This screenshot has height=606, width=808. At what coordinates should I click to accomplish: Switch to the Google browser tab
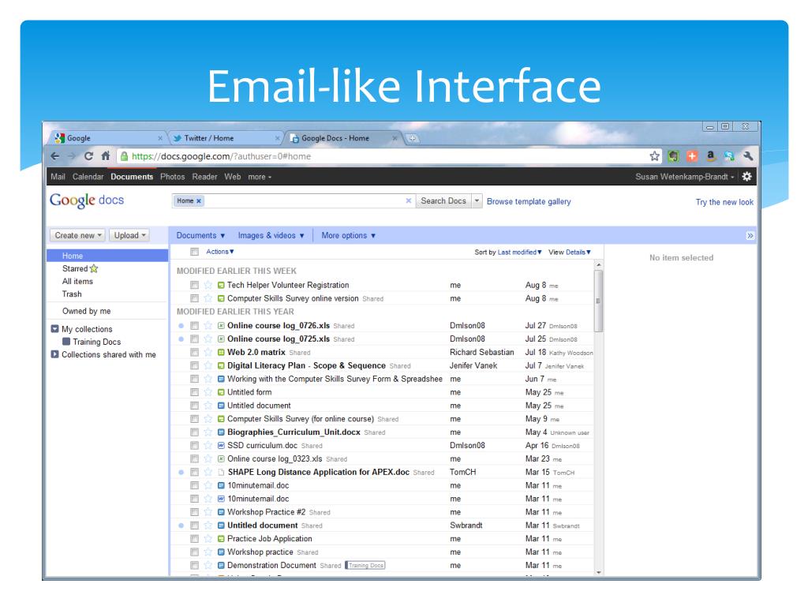point(108,138)
